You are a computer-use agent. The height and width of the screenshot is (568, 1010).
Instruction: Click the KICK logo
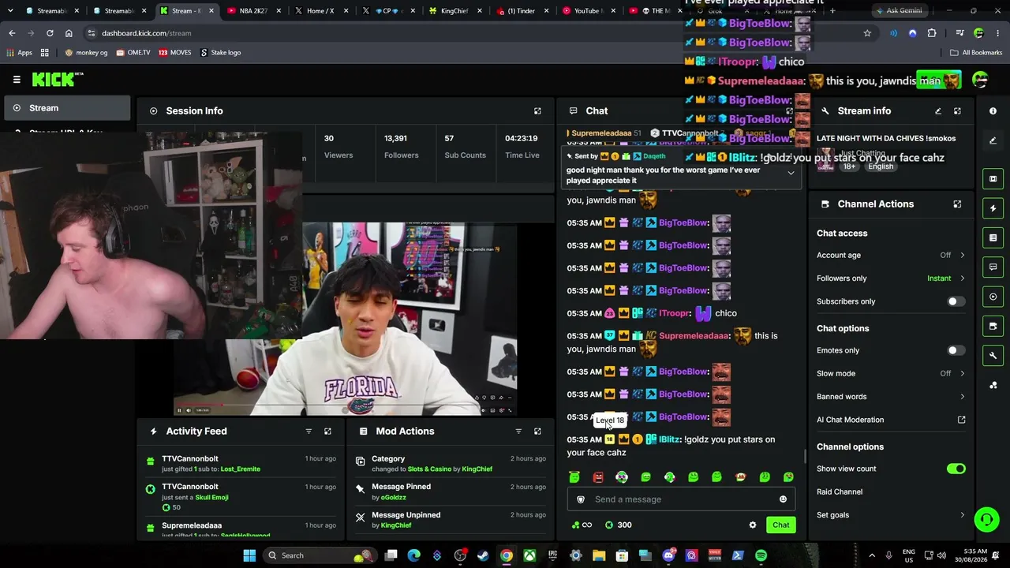point(57,79)
